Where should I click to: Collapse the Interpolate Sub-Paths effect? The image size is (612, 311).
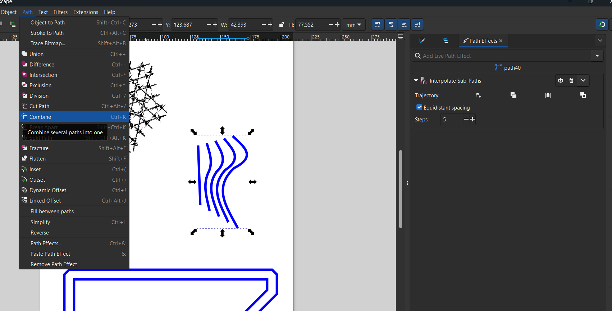416,80
